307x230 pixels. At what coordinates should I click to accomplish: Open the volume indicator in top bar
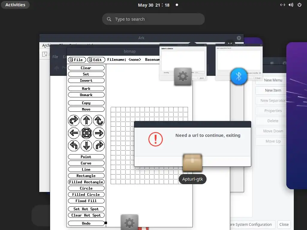(291, 5)
